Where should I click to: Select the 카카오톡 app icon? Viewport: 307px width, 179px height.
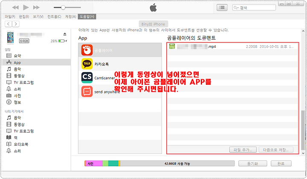87,64
